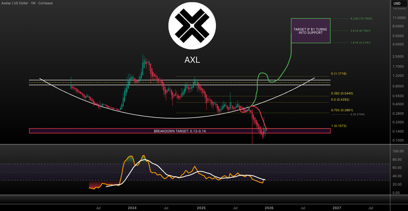Click the 20.00 indicator axis label
The image size is (408, 211).
pyautogui.click(x=396, y=185)
